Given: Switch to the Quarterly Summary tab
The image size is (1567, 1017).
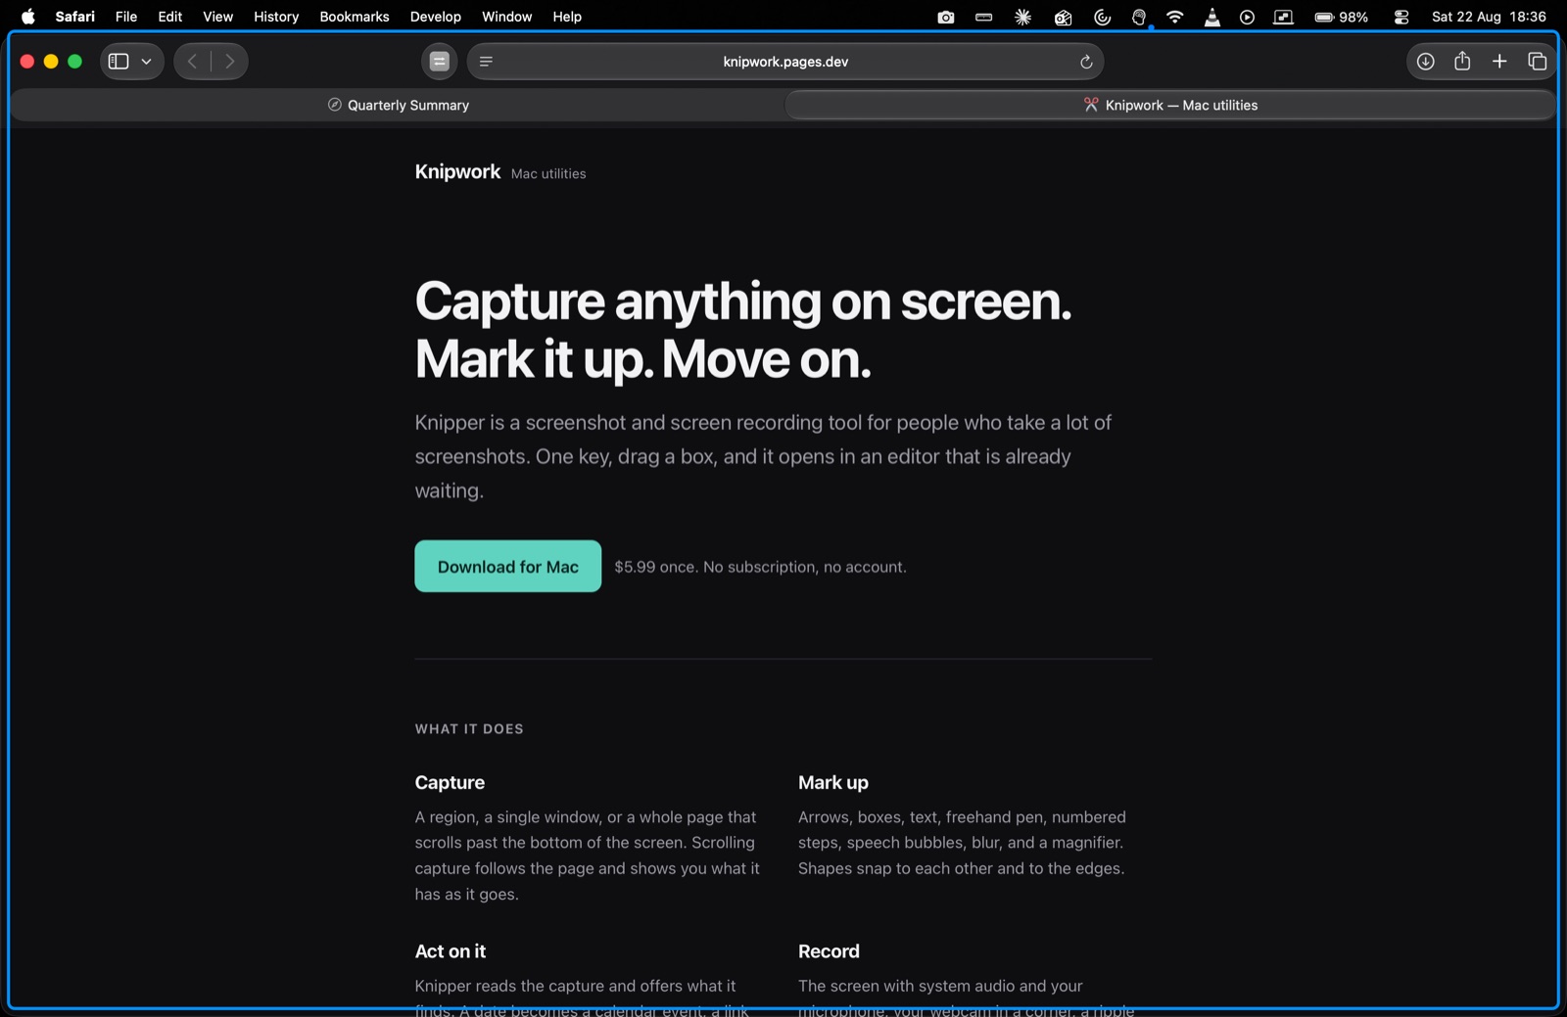Looking at the screenshot, I should [398, 105].
